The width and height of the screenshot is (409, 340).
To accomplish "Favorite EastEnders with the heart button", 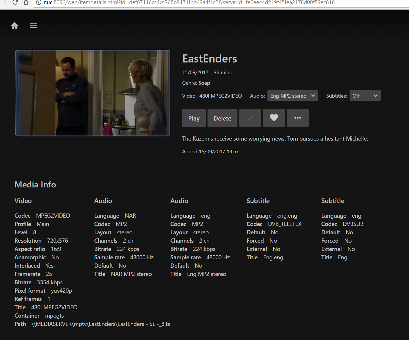I will coord(274,118).
